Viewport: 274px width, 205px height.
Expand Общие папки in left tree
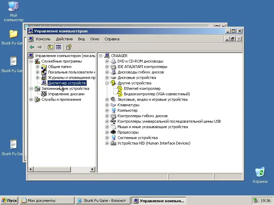(x=37, y=67)
